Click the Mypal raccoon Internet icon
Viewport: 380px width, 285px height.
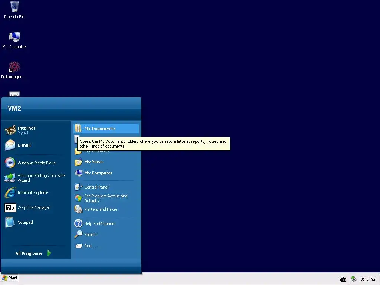point(10,130)
